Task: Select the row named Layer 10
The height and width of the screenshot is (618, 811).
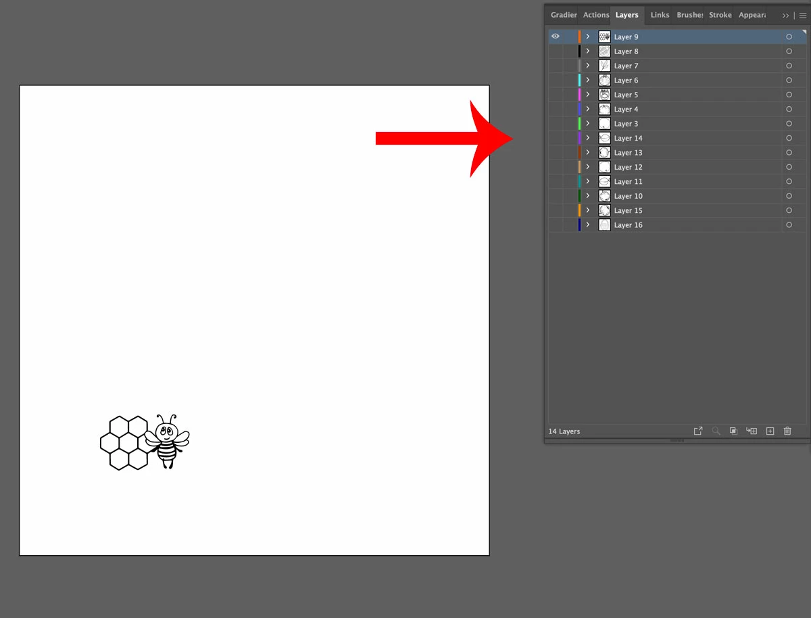Action: coord(677,196)
